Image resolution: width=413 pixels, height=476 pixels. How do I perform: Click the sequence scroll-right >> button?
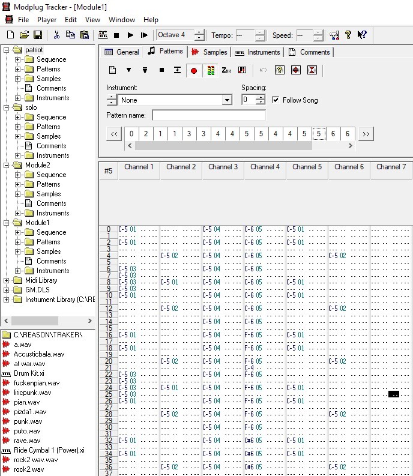click(365, 134)
